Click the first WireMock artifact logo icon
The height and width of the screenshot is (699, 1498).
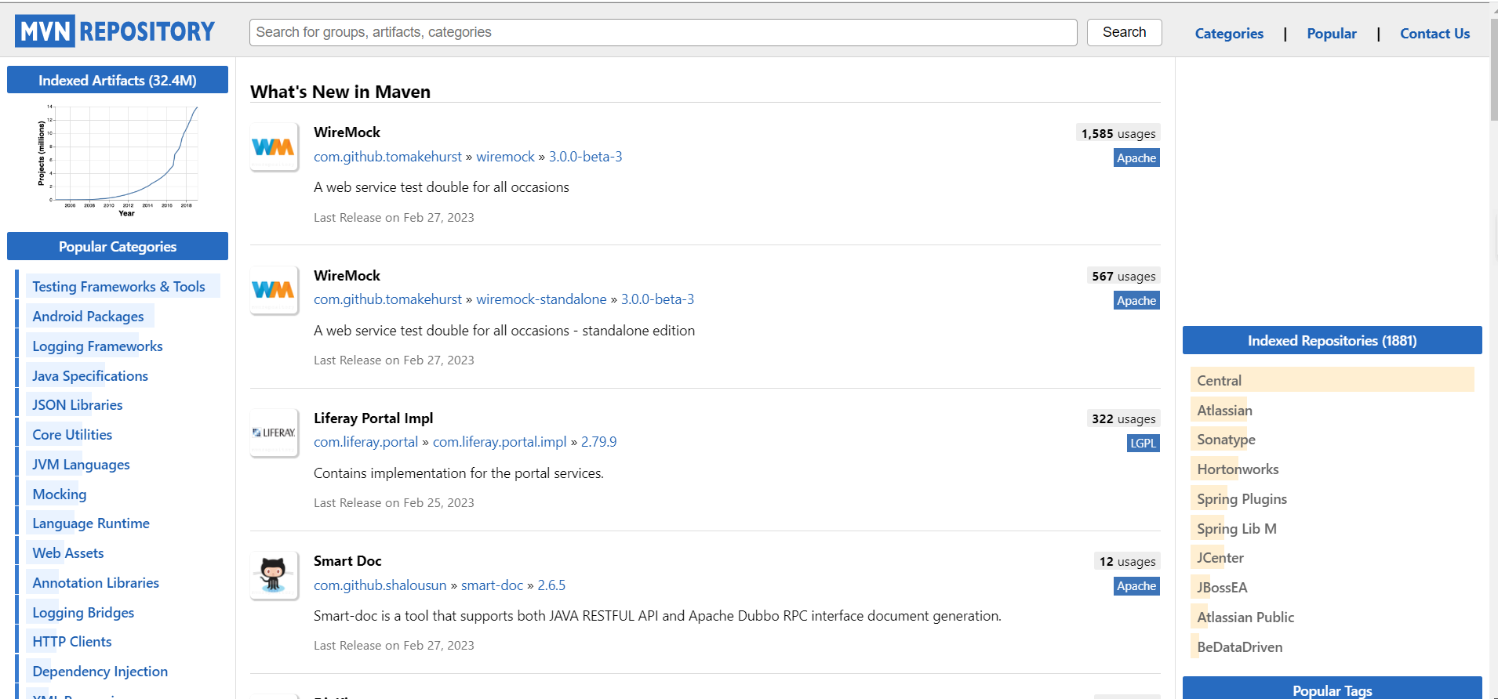coord(274,147)
